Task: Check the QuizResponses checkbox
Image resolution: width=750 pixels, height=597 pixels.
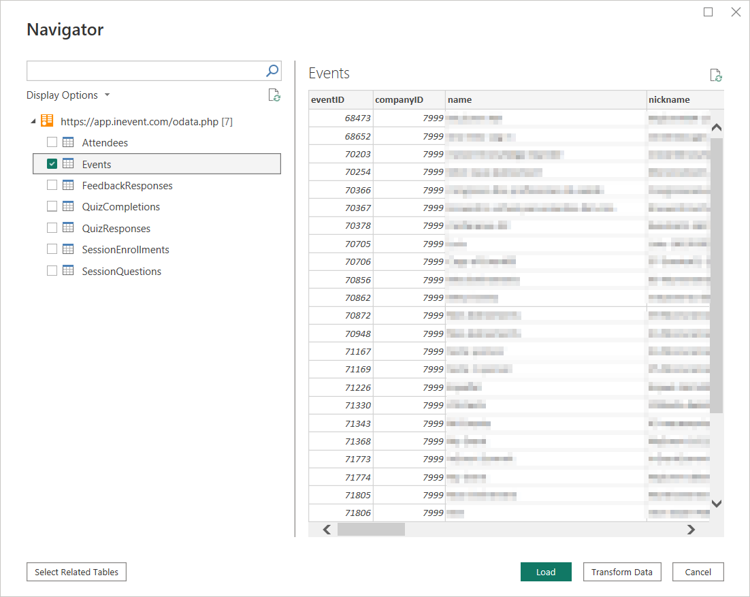Action: point(52,227)
